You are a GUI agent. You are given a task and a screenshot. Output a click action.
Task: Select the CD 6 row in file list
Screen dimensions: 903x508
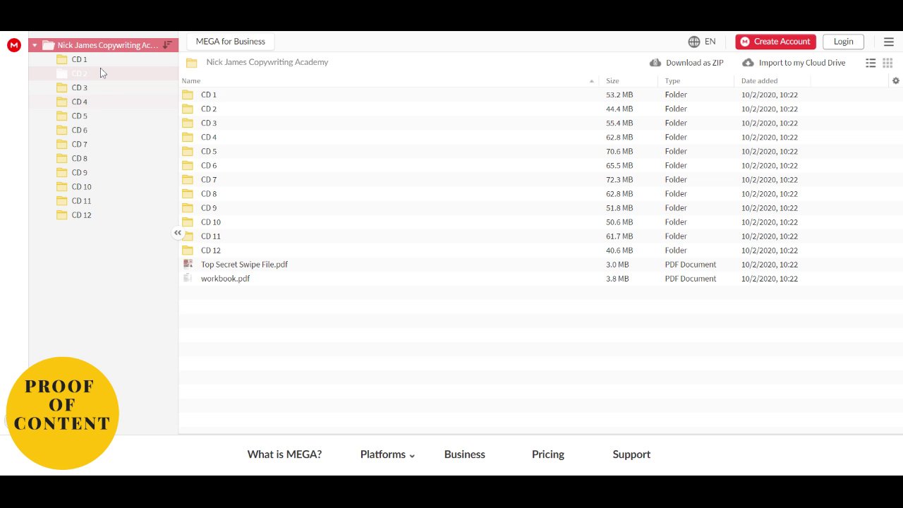540,165
